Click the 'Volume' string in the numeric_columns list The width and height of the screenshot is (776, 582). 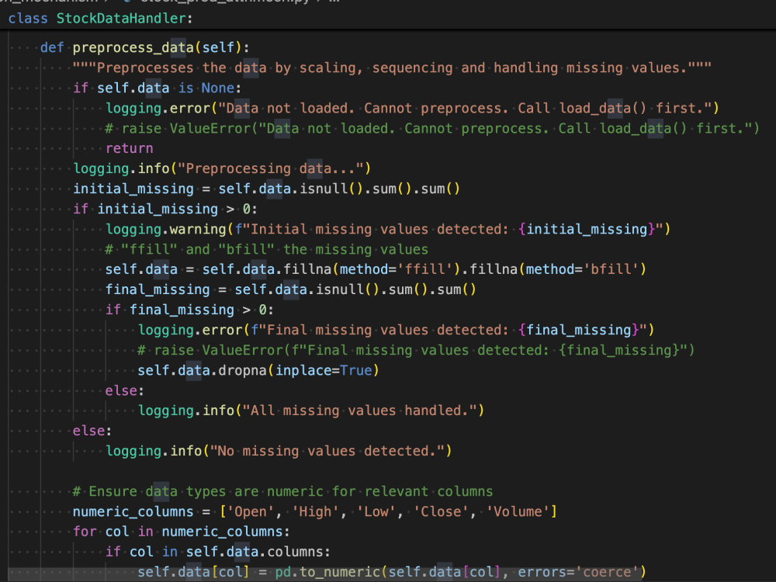coord(518,511)
